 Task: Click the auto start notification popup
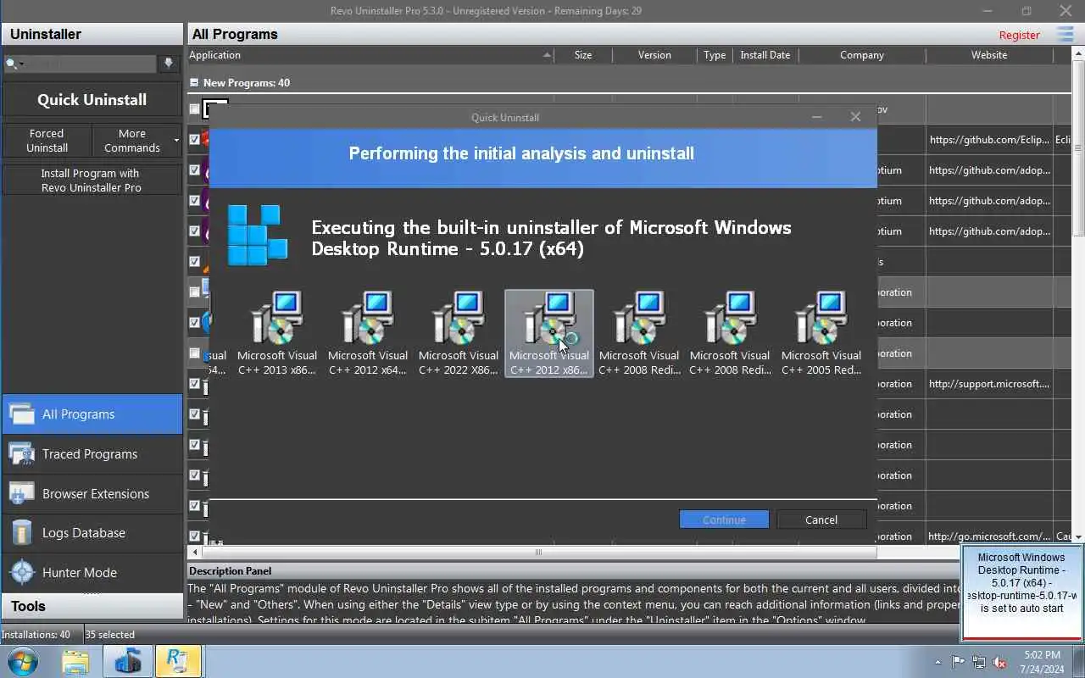(1021, 593)
